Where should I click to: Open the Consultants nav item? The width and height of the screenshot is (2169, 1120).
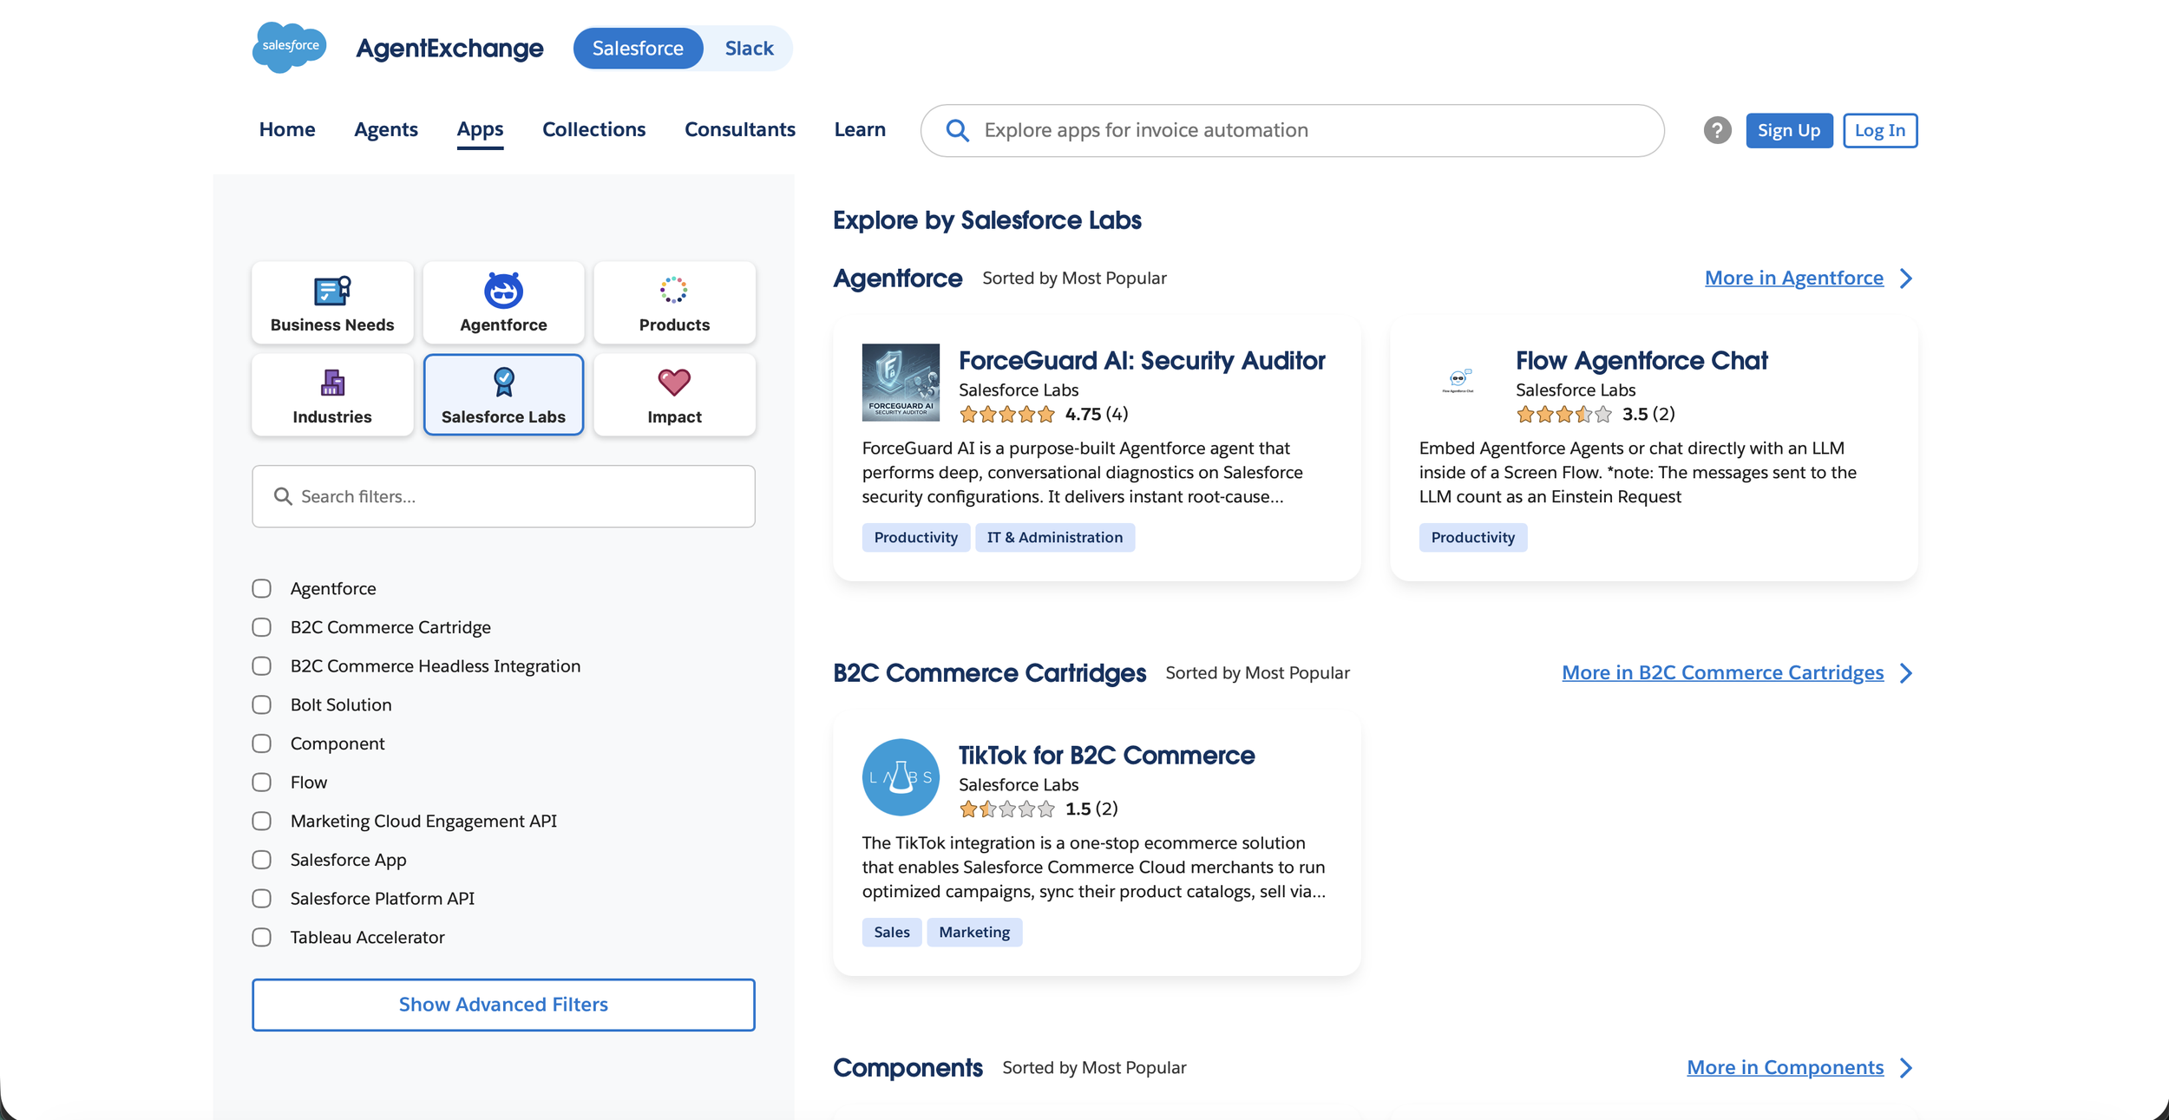[739, 129]
